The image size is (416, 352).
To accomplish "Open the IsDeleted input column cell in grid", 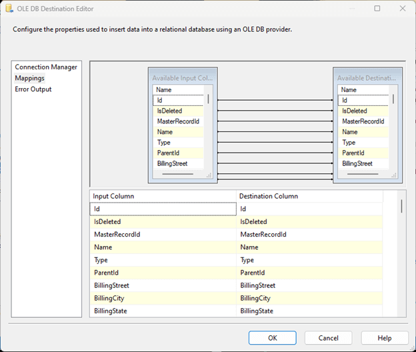I will [163, 222].
